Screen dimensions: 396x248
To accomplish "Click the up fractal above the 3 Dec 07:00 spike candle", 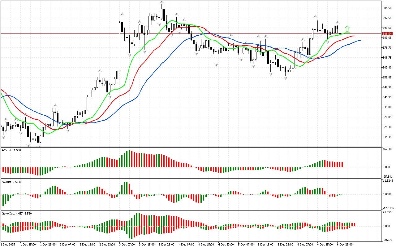I will (122, 14).
